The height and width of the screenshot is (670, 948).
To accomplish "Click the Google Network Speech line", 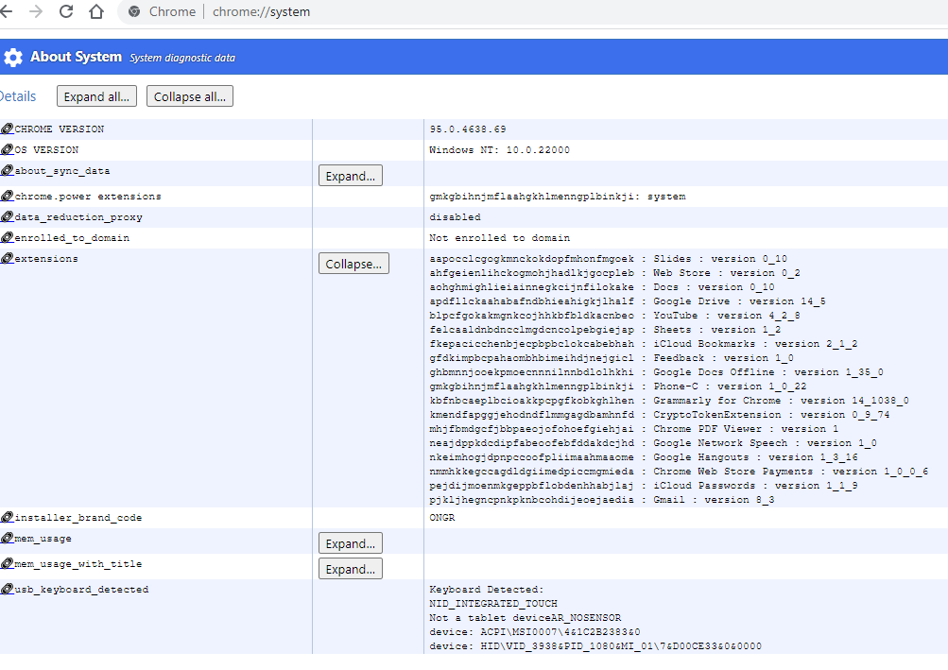I will [653, 443].
